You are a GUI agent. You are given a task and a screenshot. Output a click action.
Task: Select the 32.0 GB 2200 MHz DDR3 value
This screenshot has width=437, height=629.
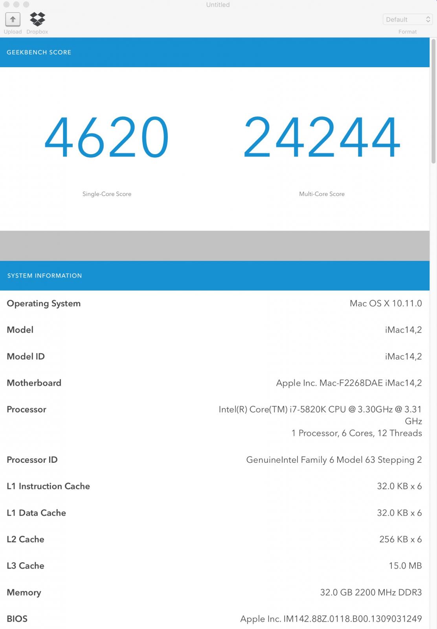[x=371, y=592]
